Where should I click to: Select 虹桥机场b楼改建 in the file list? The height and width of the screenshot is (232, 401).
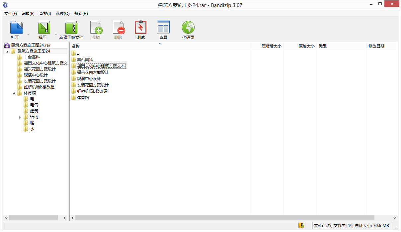[x=92, y=91]
